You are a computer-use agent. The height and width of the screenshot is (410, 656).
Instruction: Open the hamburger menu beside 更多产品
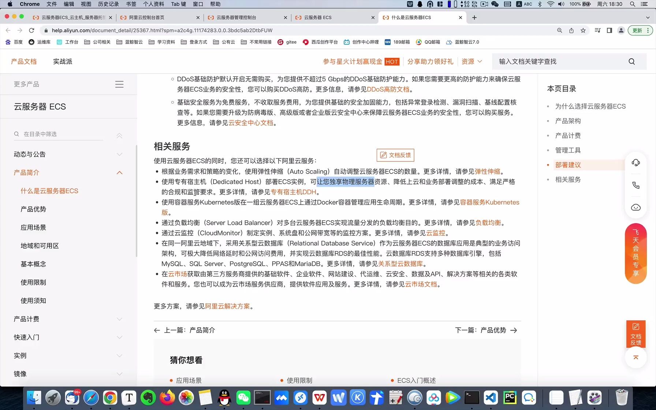pyautogui.click(x=119, y=84)
